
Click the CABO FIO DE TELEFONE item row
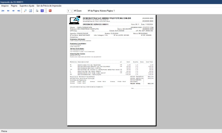point(112,65)
